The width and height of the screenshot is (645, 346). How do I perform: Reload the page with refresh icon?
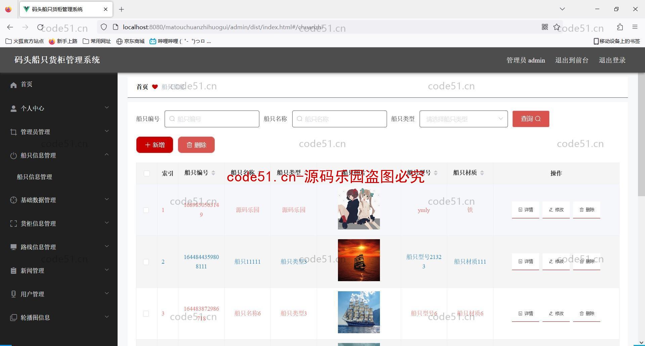pos(40,27)
